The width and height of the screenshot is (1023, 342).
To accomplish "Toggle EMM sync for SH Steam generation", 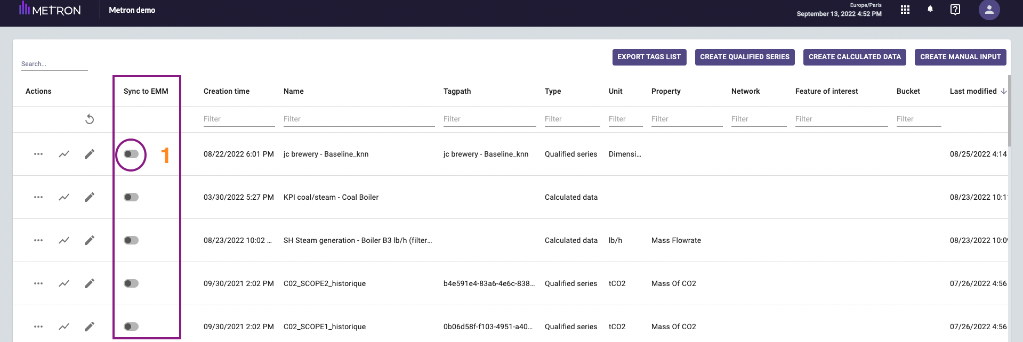I will tap(131, 240).
